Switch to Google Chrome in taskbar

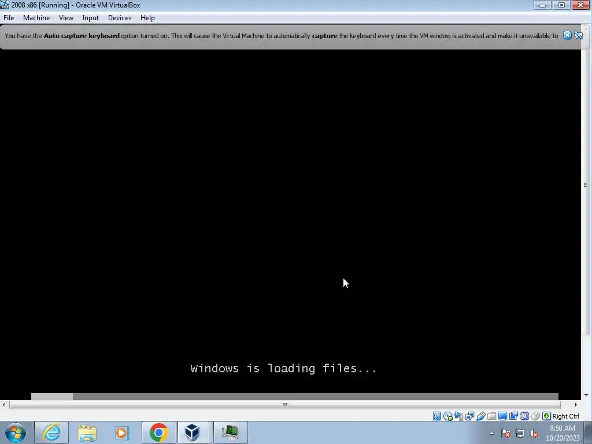tap(158, 432)
